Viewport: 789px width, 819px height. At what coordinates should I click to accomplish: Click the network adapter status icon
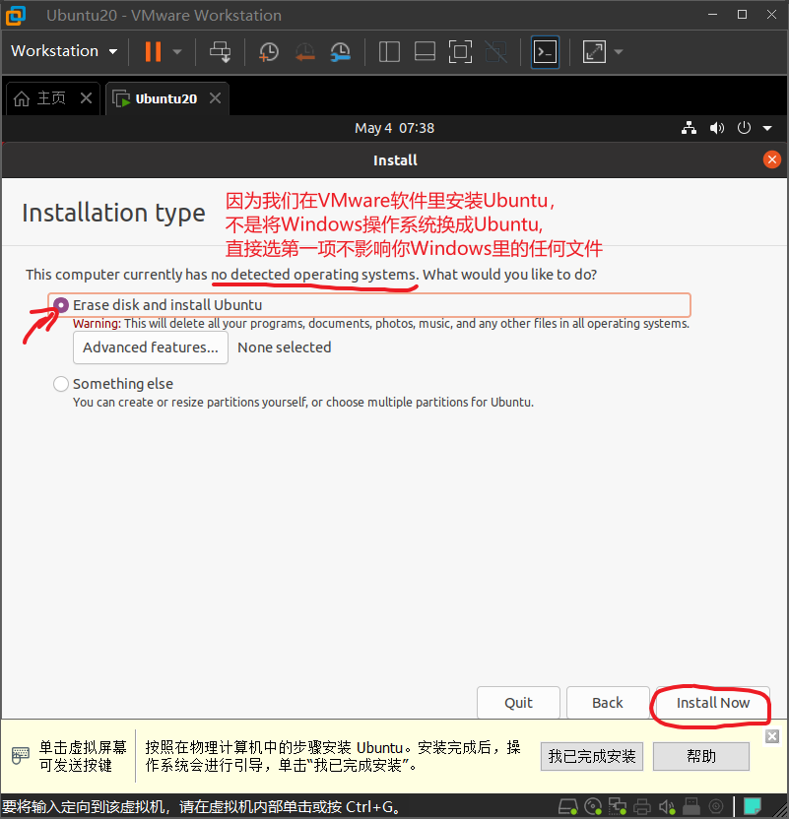[x=618, y=807]
